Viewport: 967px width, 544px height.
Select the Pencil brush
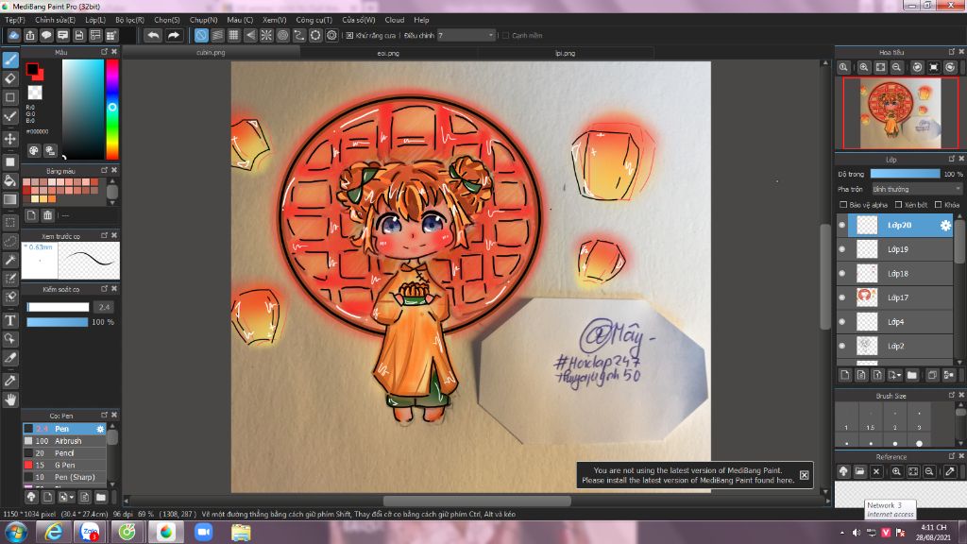tap(64, 452)
